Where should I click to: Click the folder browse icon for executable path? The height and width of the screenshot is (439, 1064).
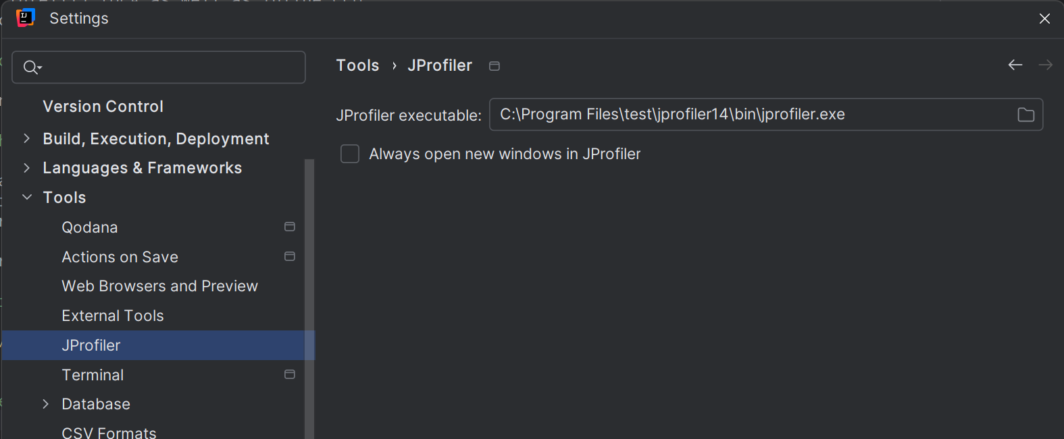click(x=1025, y=115)
